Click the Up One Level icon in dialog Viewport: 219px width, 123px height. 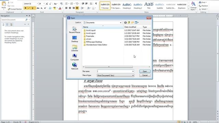tap(129, 23)
